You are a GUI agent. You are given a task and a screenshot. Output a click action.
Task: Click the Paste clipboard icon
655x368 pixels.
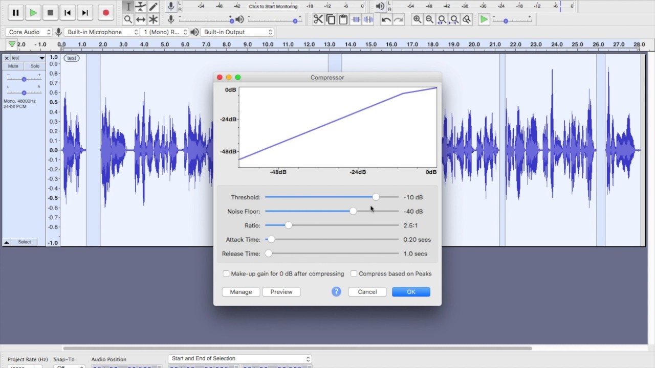coord(343,19)
